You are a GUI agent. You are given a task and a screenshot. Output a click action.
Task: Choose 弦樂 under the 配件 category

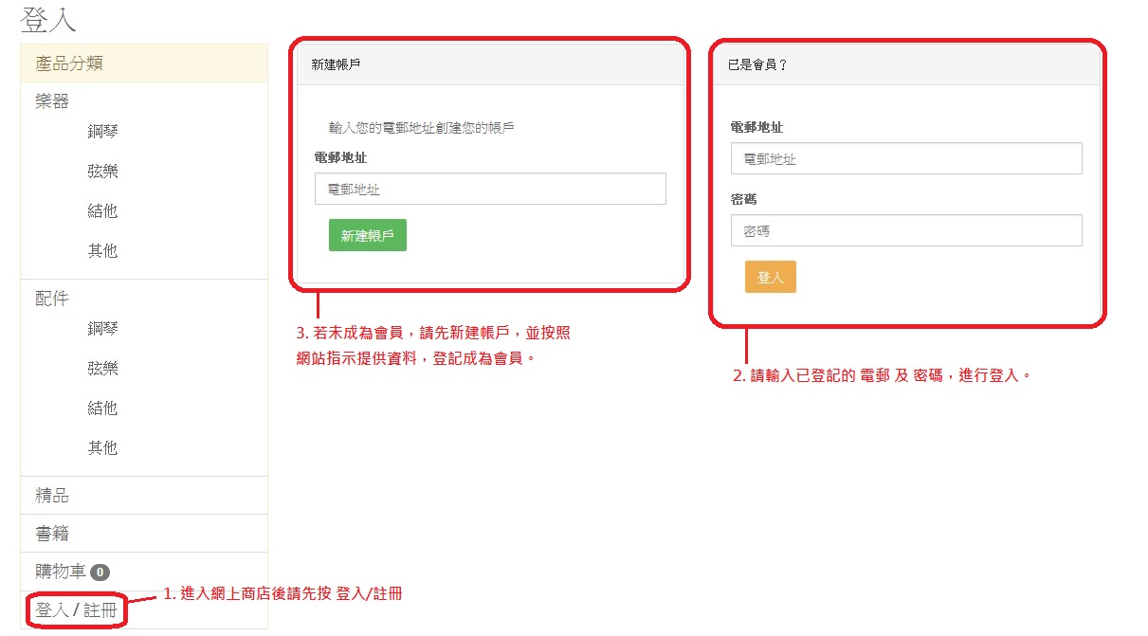[102, 369]
